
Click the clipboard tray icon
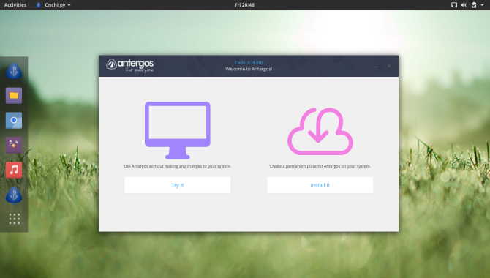[x=474, y=4]
